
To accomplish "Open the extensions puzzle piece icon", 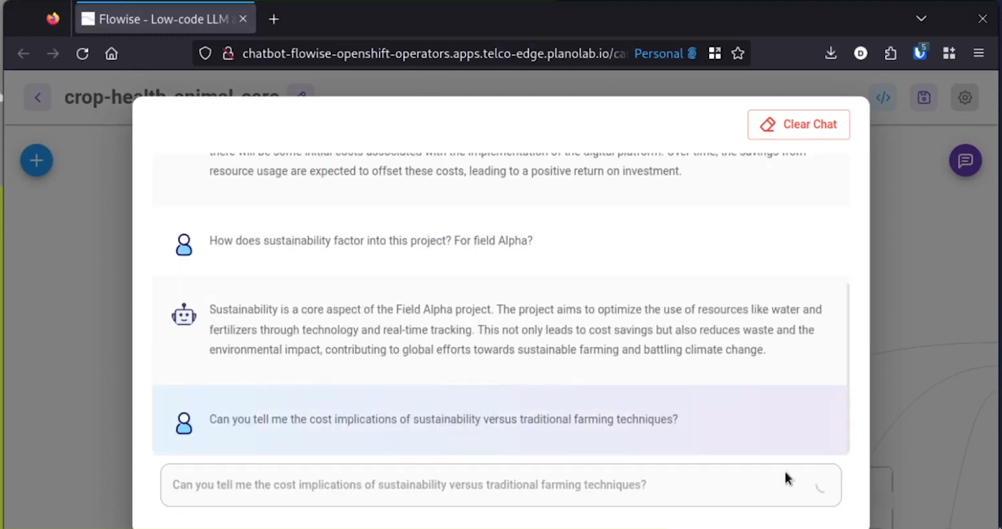I will (x=890, y=53).
